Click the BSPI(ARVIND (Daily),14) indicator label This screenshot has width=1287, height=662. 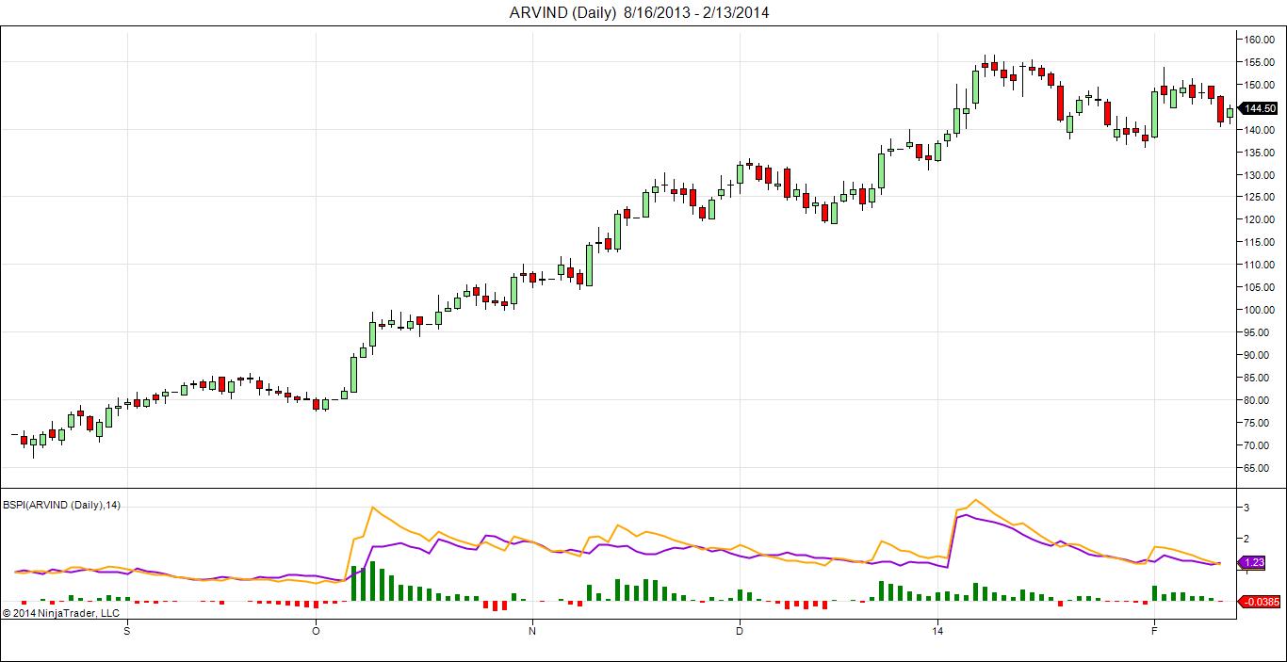62,506
